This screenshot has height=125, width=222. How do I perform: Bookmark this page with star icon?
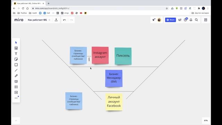point(166,8)
